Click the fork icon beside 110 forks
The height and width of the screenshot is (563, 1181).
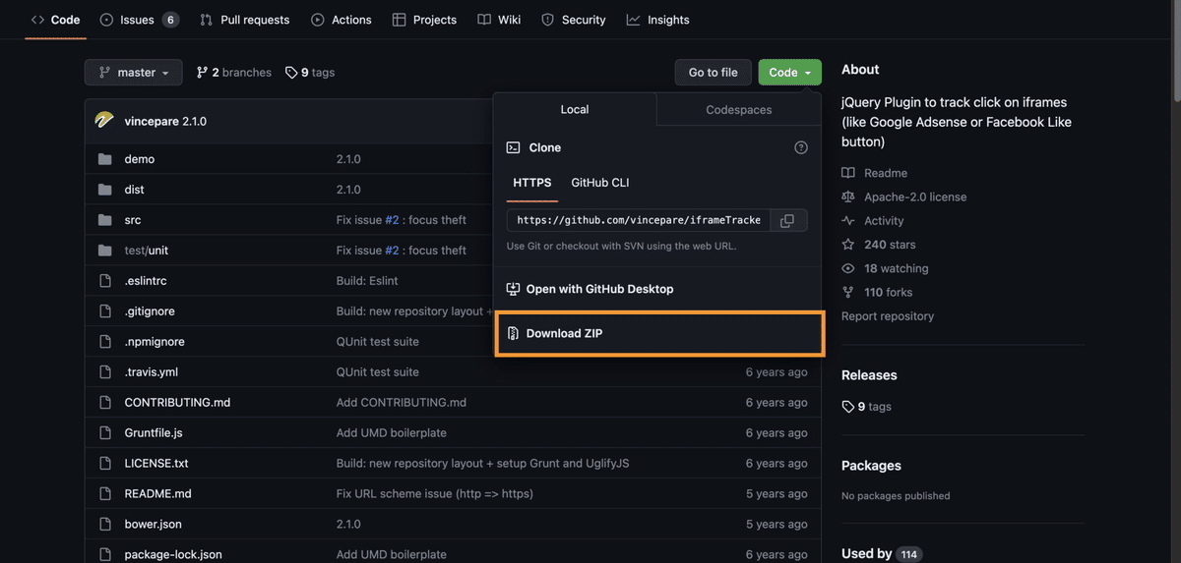[848, 292]
